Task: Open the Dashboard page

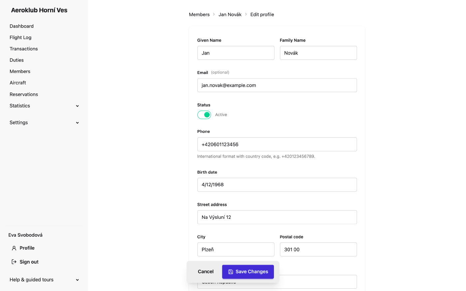Action: point(22,26)
